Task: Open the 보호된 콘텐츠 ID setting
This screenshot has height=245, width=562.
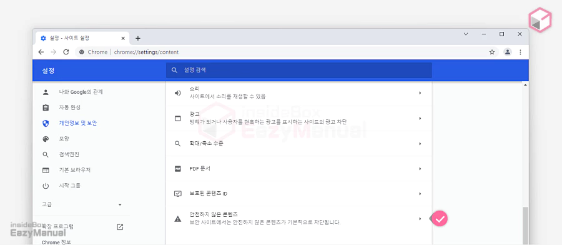Action: [299, 194]
